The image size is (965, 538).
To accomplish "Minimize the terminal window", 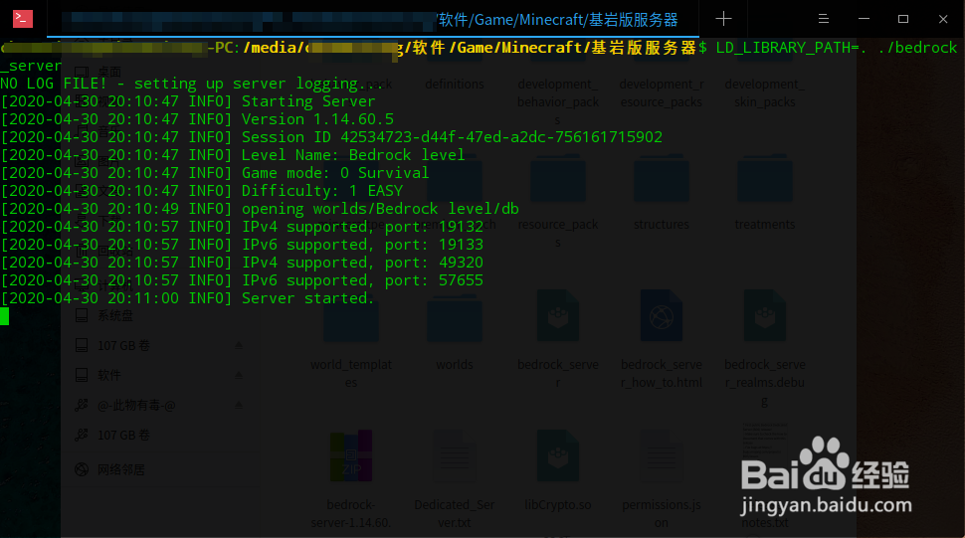I will [865, 19].
